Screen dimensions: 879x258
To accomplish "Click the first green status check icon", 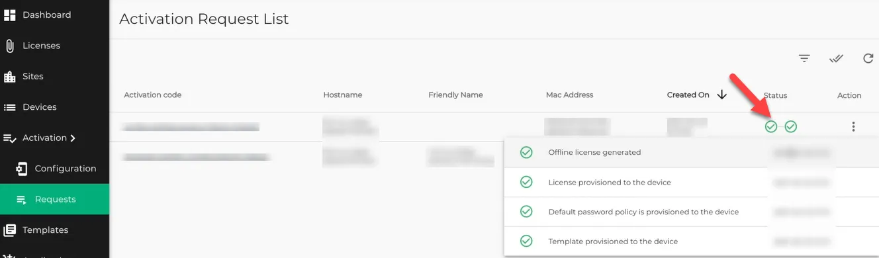I will [771, 126].
